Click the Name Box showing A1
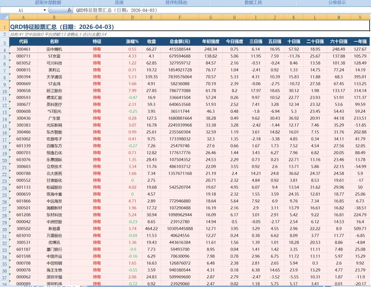 (x=21, y=10)
